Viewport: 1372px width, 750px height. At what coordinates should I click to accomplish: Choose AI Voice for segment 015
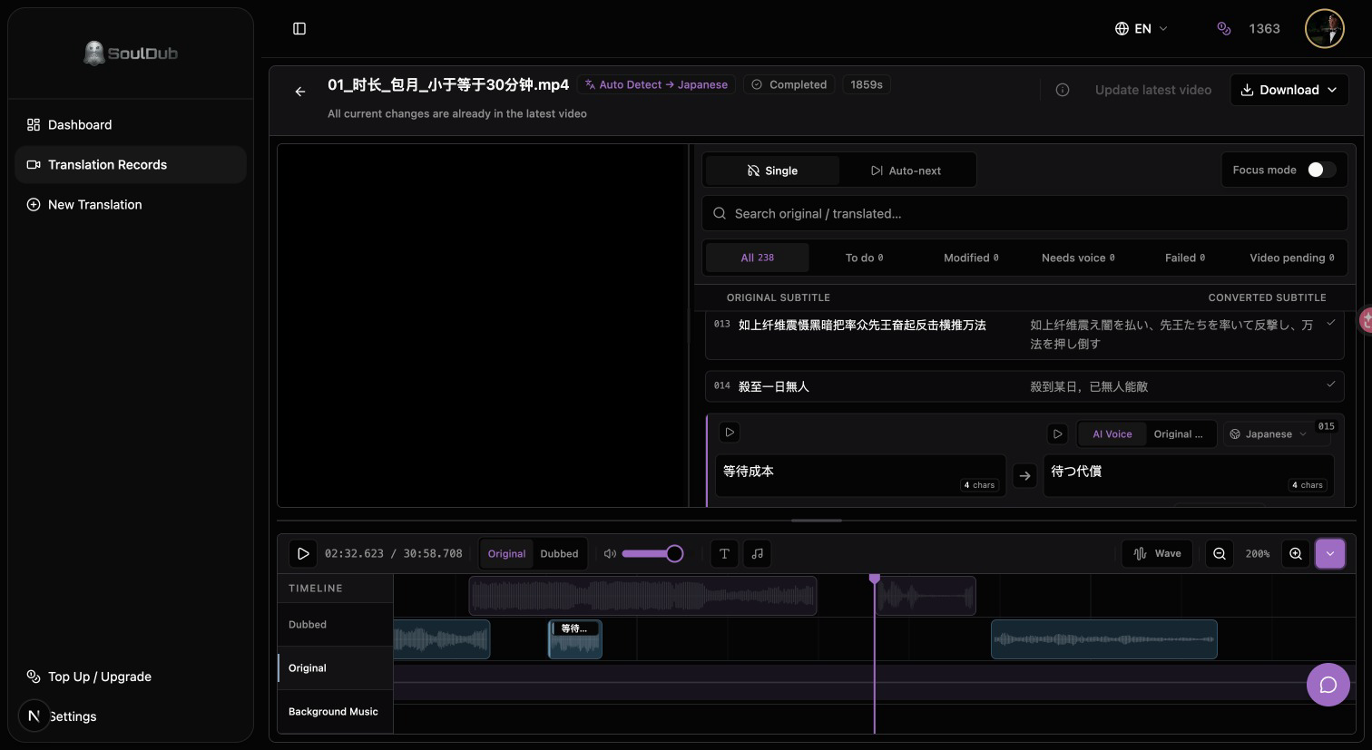pyautogui.click(x=1112, y=434)
